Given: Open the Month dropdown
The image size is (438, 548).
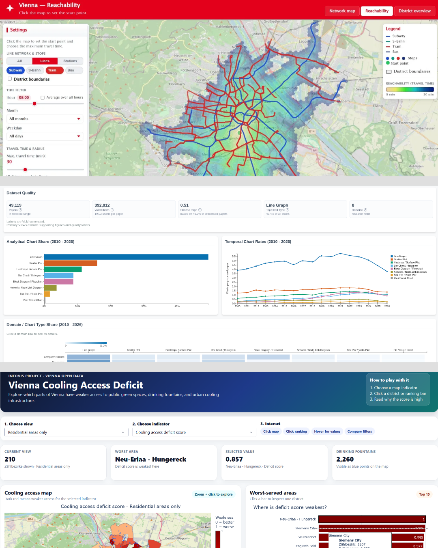Looking at the screenshot, I should [x=45, y=119].
